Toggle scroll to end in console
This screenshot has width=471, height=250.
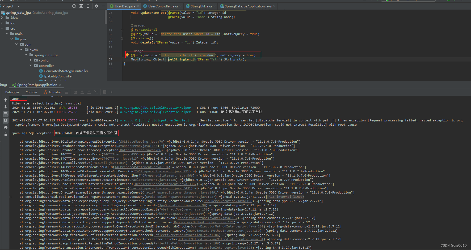click(6, 121)
